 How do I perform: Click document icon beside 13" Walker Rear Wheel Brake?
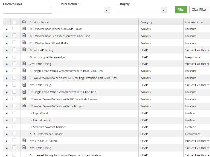pyautogui.click(x=24, y=43)
